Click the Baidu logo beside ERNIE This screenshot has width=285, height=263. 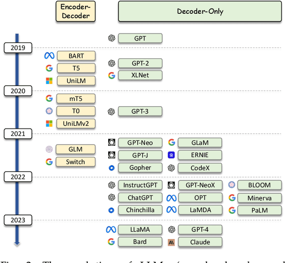tap(171, 155)
